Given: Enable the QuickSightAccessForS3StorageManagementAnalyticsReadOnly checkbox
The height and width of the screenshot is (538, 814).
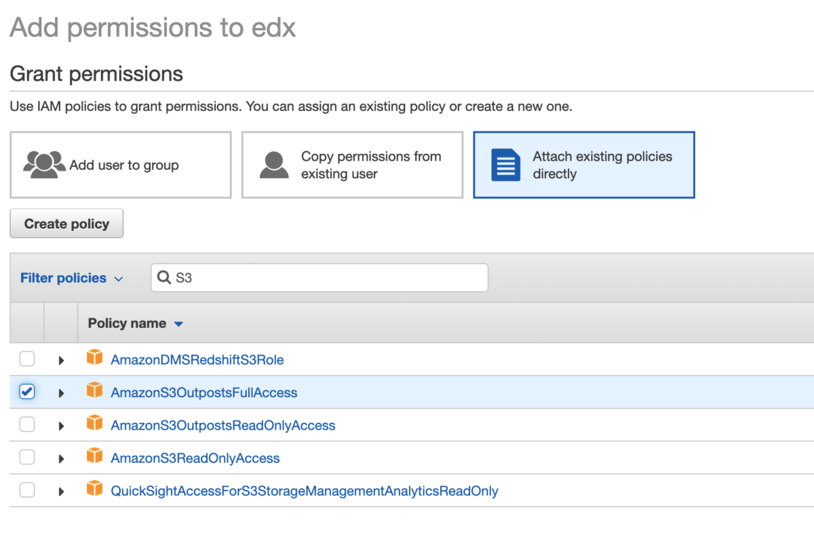Looking at the screenshot, I should point(27,490).
